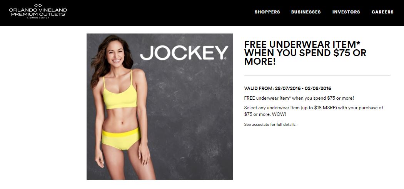
Task: Click the Jockey promotional image
Action: 160,107
